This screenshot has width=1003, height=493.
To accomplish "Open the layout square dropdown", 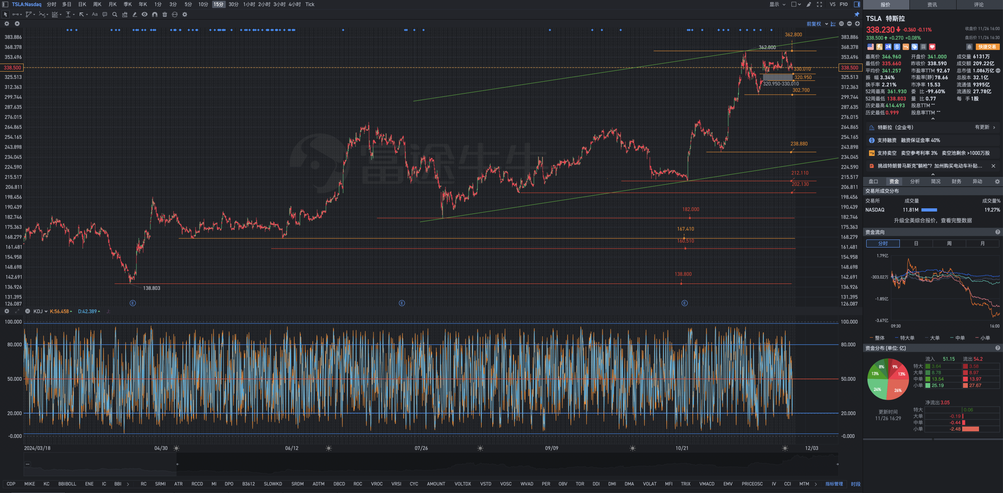I will pos(796,4).
